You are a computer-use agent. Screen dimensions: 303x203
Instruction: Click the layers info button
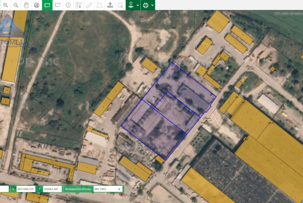click(131, 5)
